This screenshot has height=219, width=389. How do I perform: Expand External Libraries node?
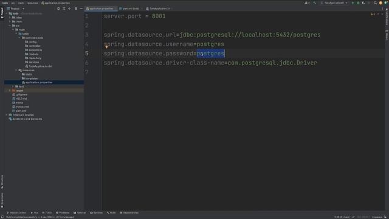7,115
